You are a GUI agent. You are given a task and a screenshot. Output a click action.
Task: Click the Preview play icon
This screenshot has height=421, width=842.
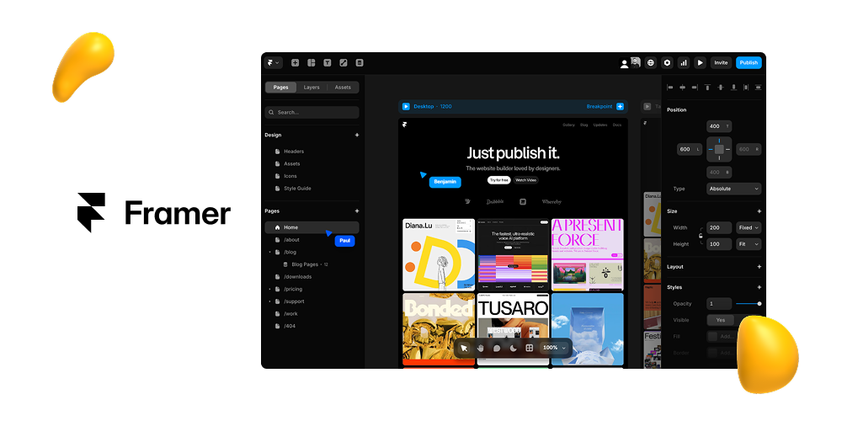tap(700, 63)
